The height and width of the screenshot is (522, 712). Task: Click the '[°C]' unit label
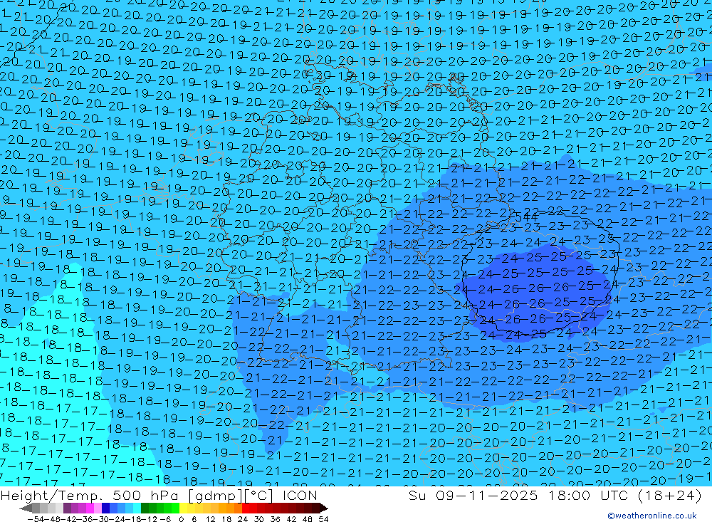[x=259, y=496]
